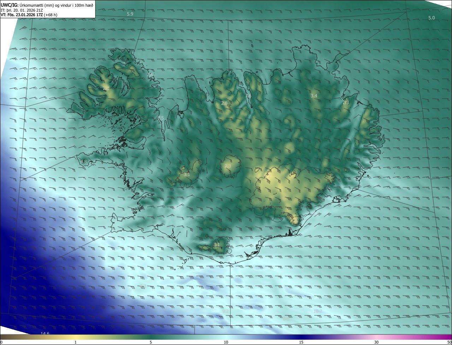
Task: Click the 2.8 value in north Iceland
Action: tap(225, 103)
